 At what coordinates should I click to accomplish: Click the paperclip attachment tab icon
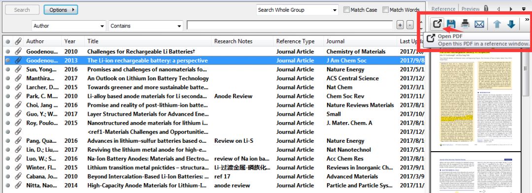[x=486, y=9]
